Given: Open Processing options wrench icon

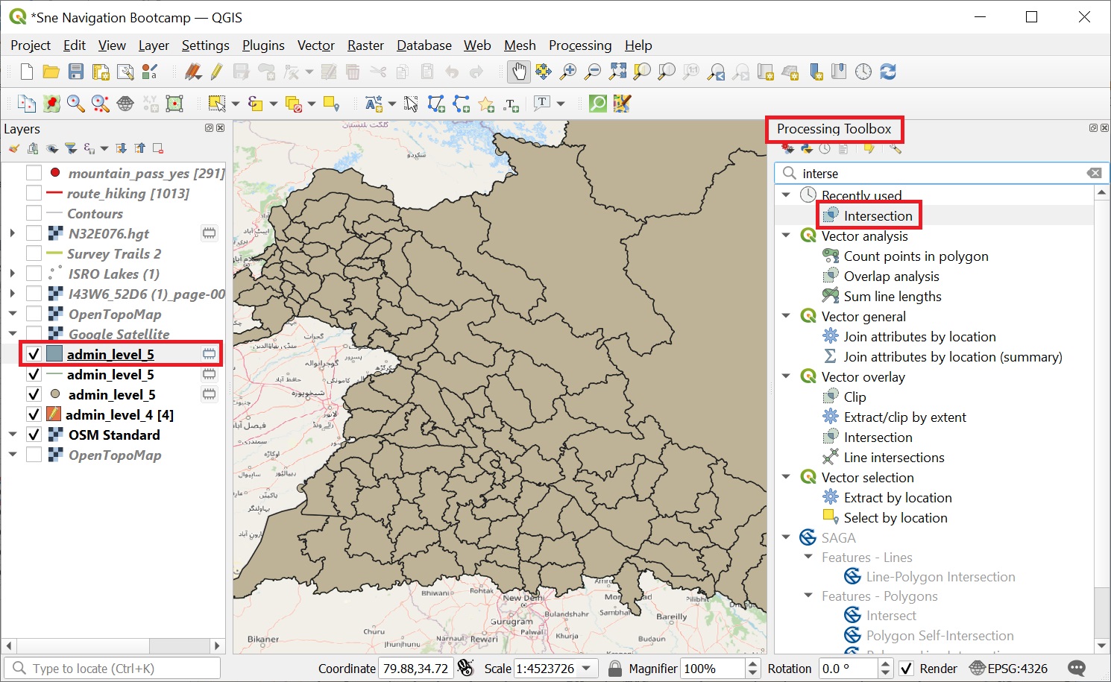Looking at the screenshot, I should point(895,148).
